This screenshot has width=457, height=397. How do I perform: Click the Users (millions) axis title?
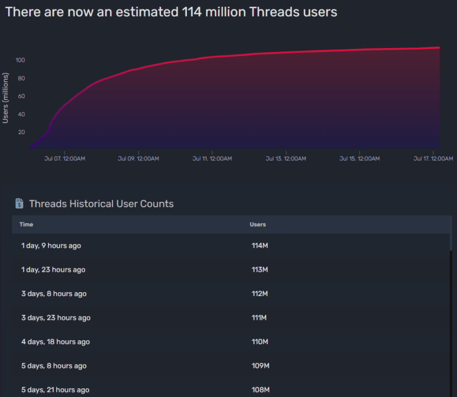[x=6, y=97]
